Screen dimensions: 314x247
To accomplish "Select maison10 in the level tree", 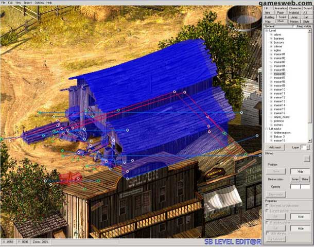I will click(280, 90).
